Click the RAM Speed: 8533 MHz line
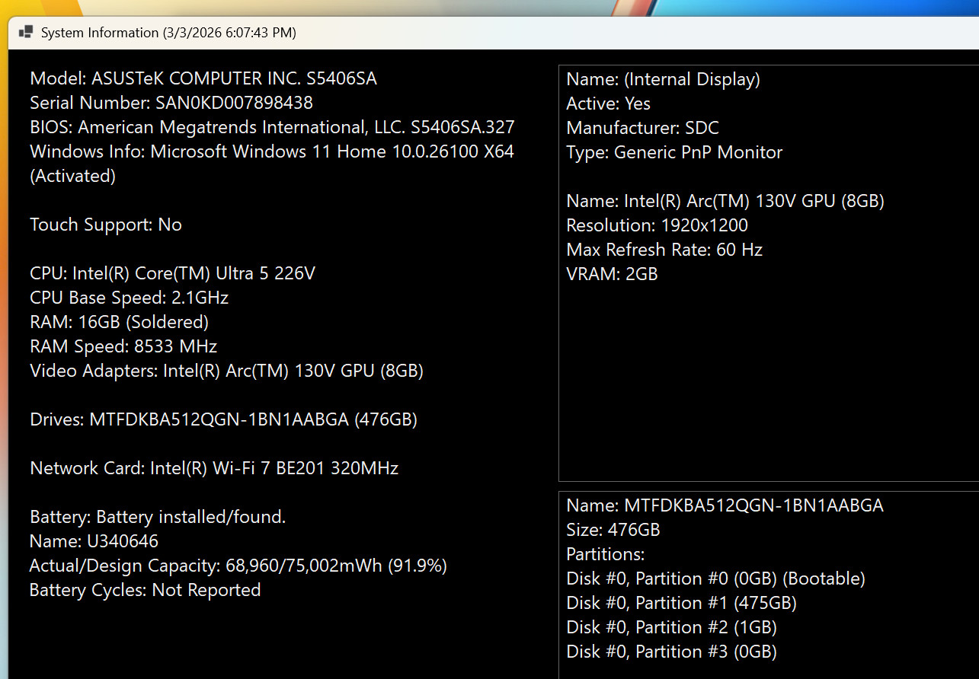 click(x=123, y=346)
